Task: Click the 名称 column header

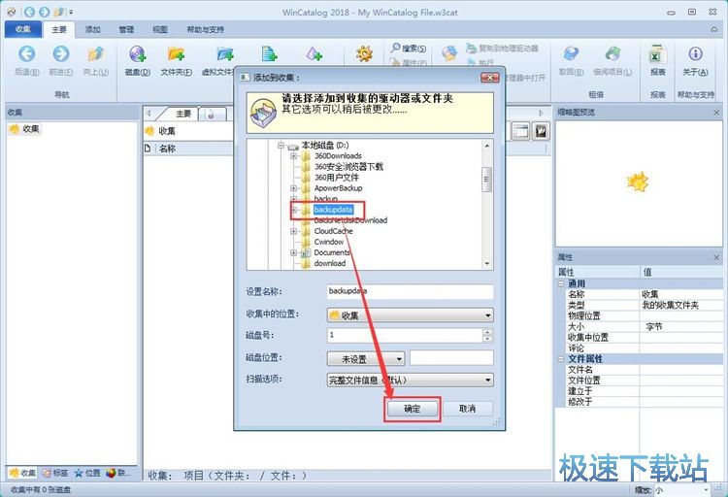Action: click(x=167, y=149)
